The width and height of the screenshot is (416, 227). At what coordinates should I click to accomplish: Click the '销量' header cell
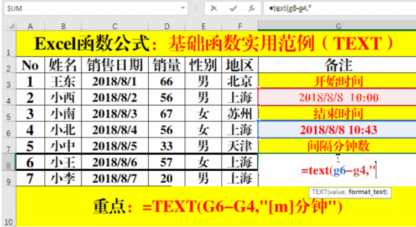click(167, 65)
